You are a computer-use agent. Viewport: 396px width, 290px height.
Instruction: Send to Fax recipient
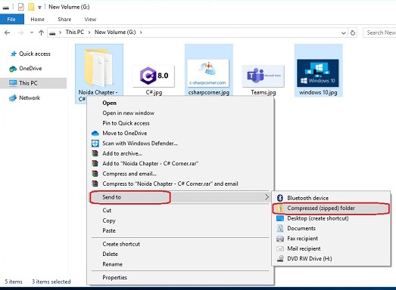331,239
